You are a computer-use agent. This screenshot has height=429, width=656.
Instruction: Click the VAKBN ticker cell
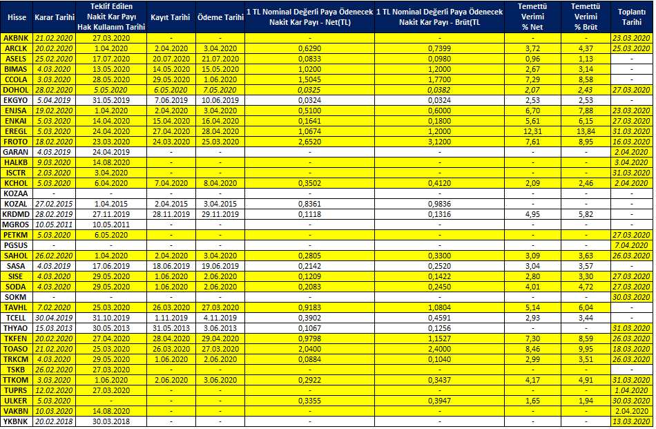[17, 411]
